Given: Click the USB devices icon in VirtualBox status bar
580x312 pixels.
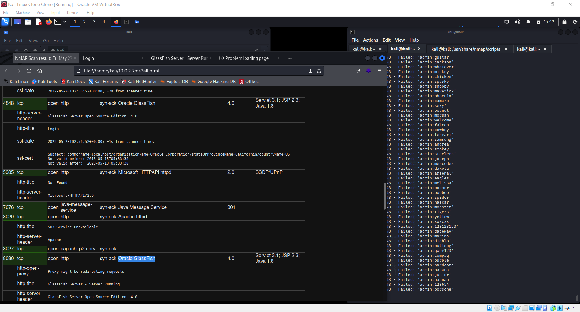Looking at the screenshot, I should [518, 308].
